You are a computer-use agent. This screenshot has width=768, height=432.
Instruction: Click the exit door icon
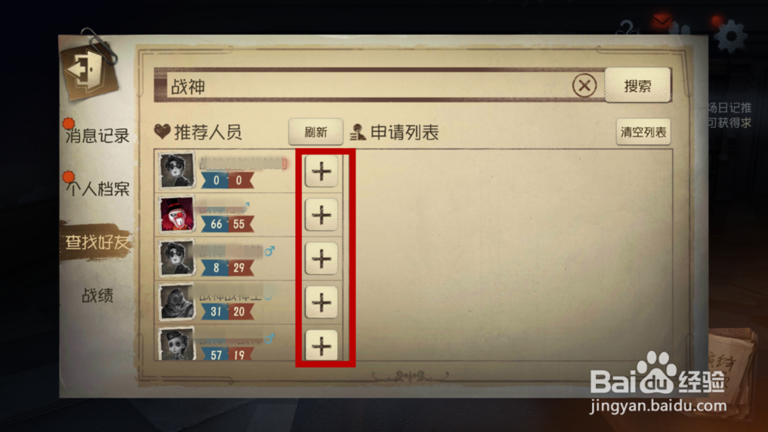88,70
